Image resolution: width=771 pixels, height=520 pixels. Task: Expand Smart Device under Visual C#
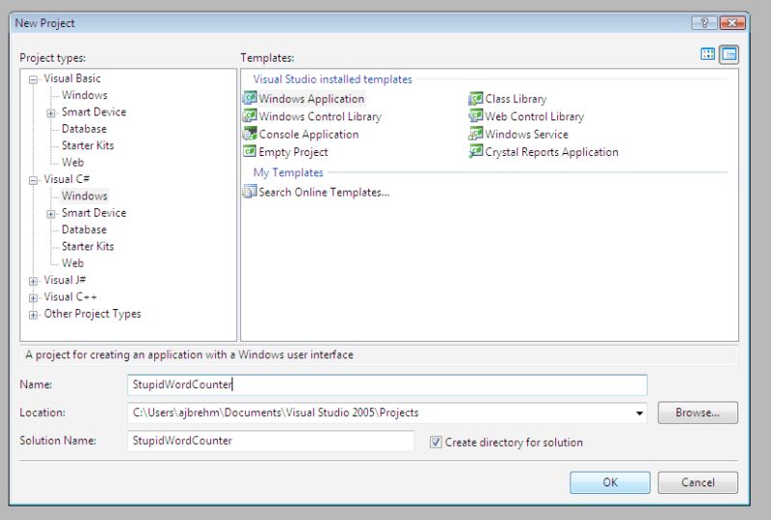51,214
